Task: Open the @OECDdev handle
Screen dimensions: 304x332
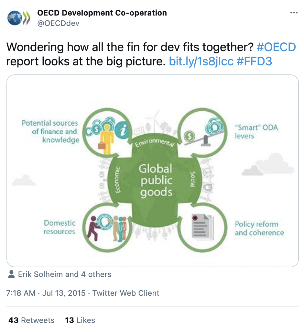Action: pos(59,23)
